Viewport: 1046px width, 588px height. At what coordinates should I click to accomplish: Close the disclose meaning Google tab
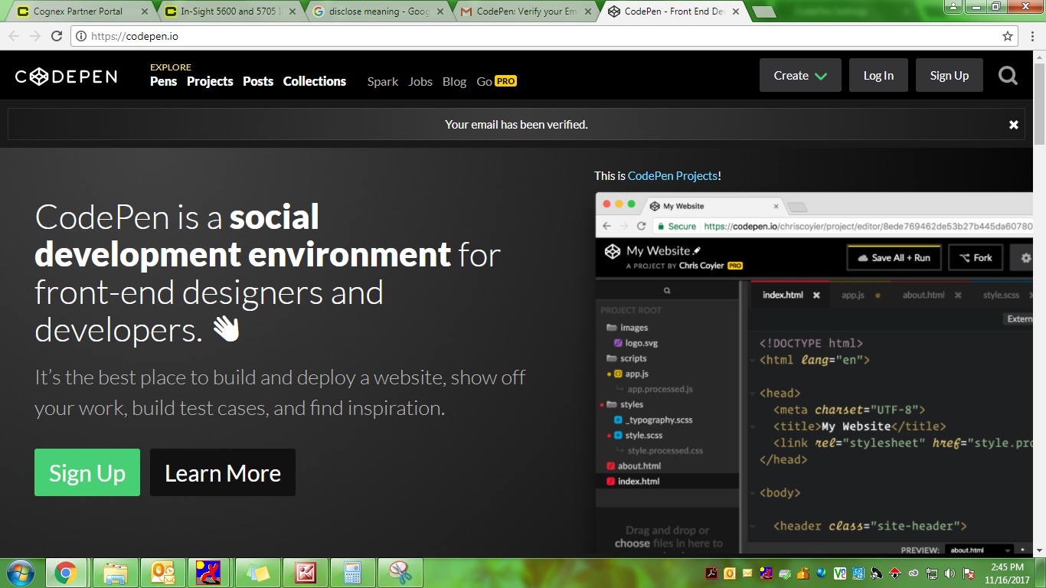tap(441, 11)
